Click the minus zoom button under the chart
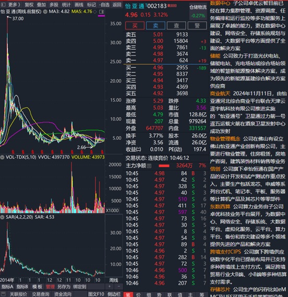This screenshot has width=288, height=297. click(119, 287)
